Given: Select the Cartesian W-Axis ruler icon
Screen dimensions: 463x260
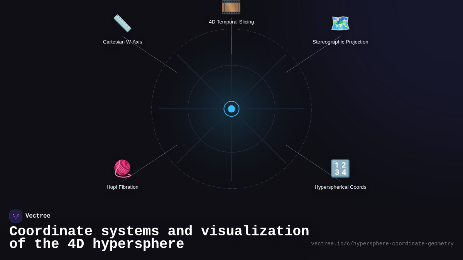Looking at the screenshot, I should click(122, 23).
